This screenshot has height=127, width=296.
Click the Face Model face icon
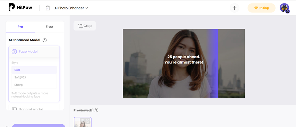click(x=14, y=52)
